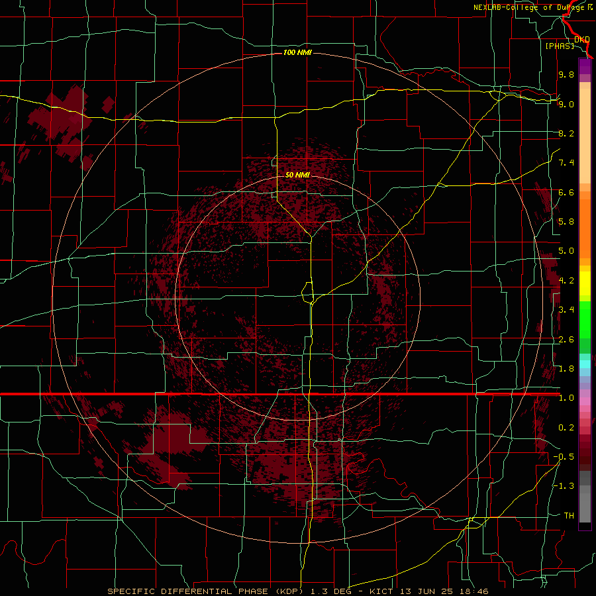
Task: Click the 1.0 scale value
Action: pyautogui.click(x=566, y=398)
